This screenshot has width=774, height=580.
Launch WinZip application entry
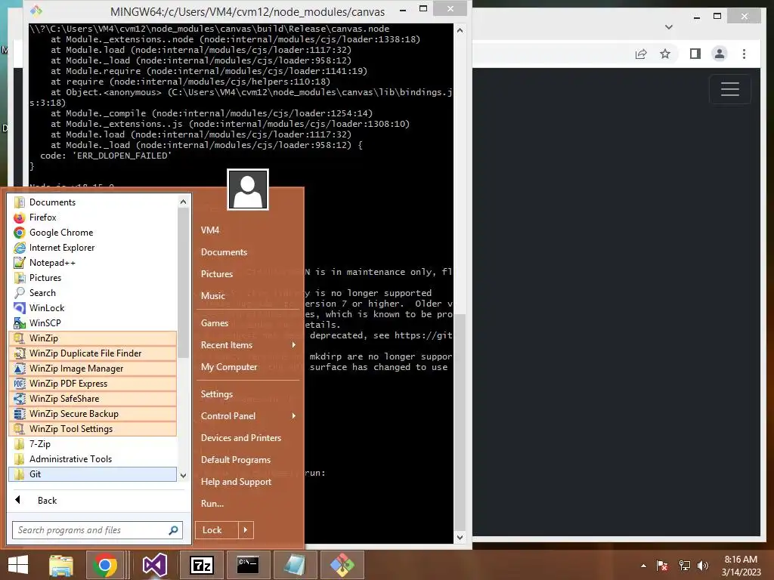click(x=92, y=338)
